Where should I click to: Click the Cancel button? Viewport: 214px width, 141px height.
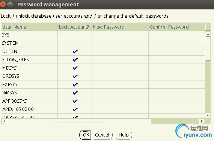[103, 135]
